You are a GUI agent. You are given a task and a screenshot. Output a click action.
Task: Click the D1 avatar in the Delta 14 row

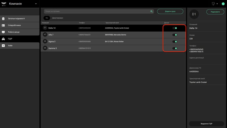pos(45,28)
